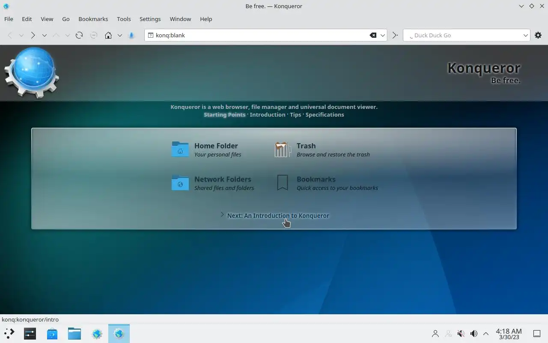
Task: Open Dolphin file manager in taskbar
Action: click(x=74, y=333)
